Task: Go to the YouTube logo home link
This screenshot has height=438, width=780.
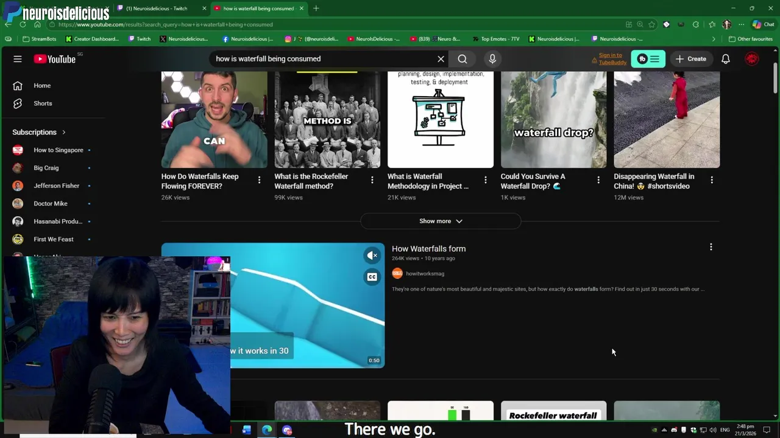Action: (x=55, y=59)
